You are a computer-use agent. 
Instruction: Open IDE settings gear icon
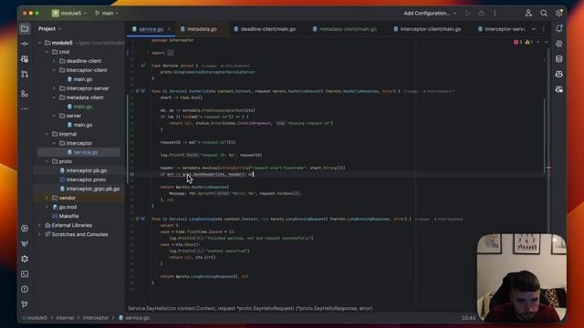(559, 13)
